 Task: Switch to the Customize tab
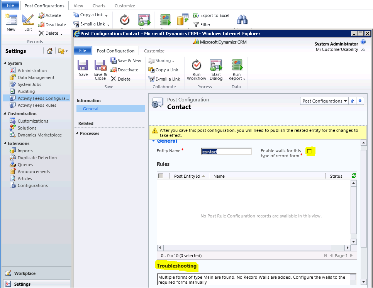tap(154, 51)
